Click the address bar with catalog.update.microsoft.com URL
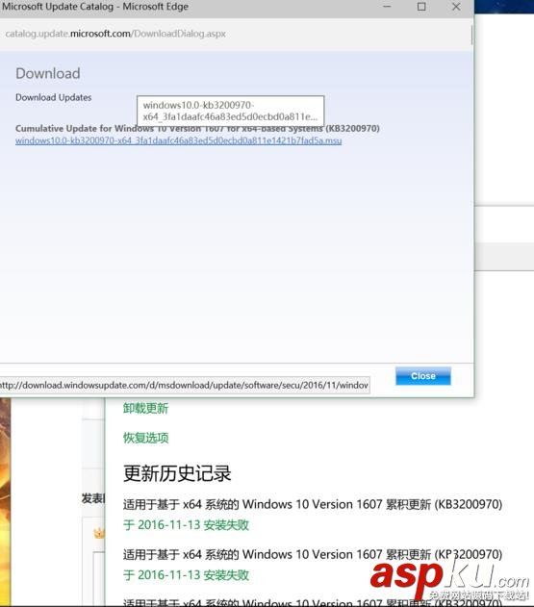The height and width of the screenshot is (607, 534). (x=115, y=34)
